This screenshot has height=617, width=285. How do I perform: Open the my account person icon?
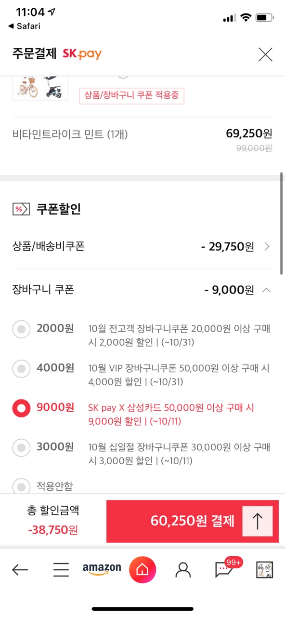[183, 570]
